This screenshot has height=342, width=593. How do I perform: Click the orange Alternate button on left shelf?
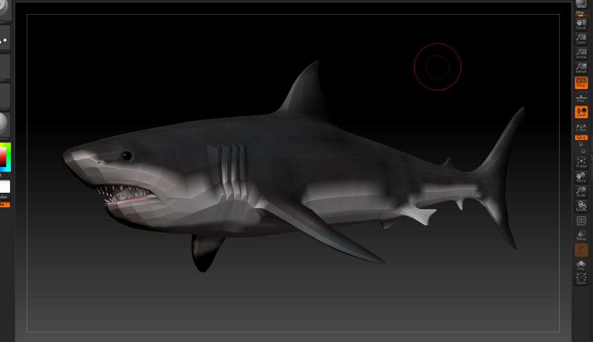pos(5,204)
